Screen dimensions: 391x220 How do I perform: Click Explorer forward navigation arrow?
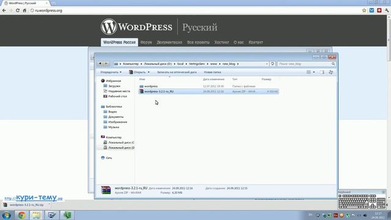pyautogui.click(x=106, y=64)
